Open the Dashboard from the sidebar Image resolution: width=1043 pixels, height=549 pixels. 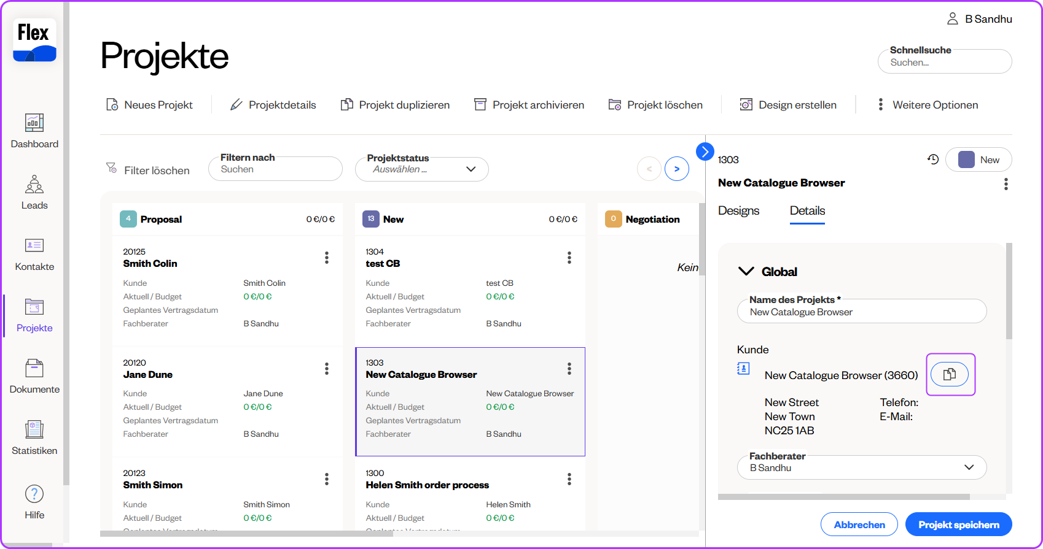point(34,131)
